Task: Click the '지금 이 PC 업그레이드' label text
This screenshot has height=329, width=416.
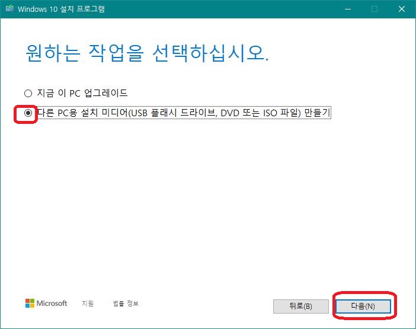Action: pyautogui.click(x=82, y=93)
